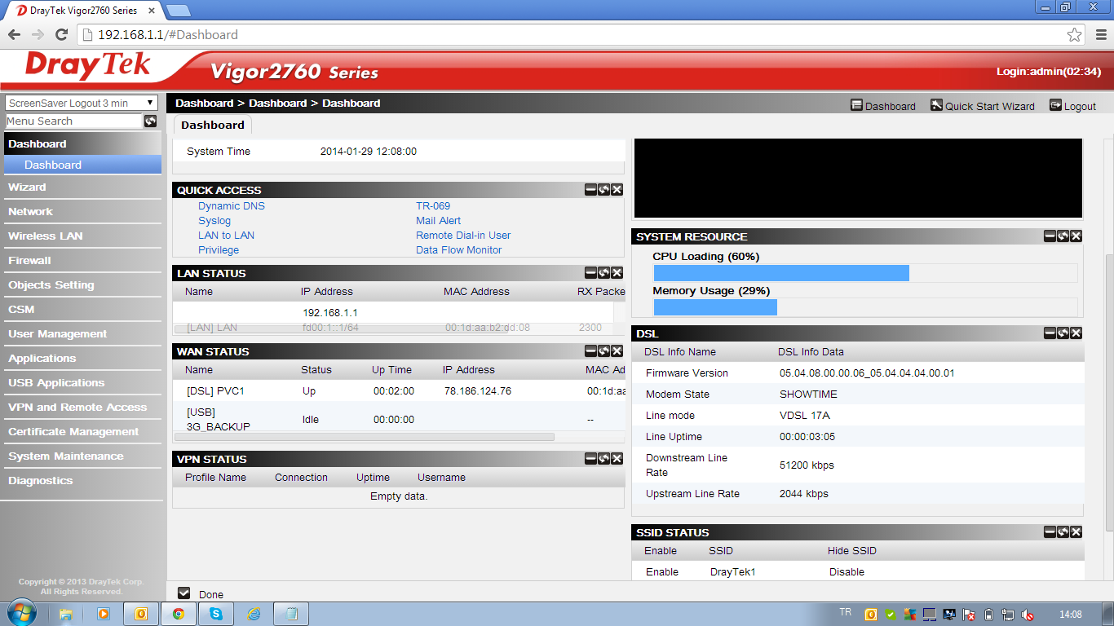
Task: Toggle the Done status checkbox icon
Action: [183, 593]
